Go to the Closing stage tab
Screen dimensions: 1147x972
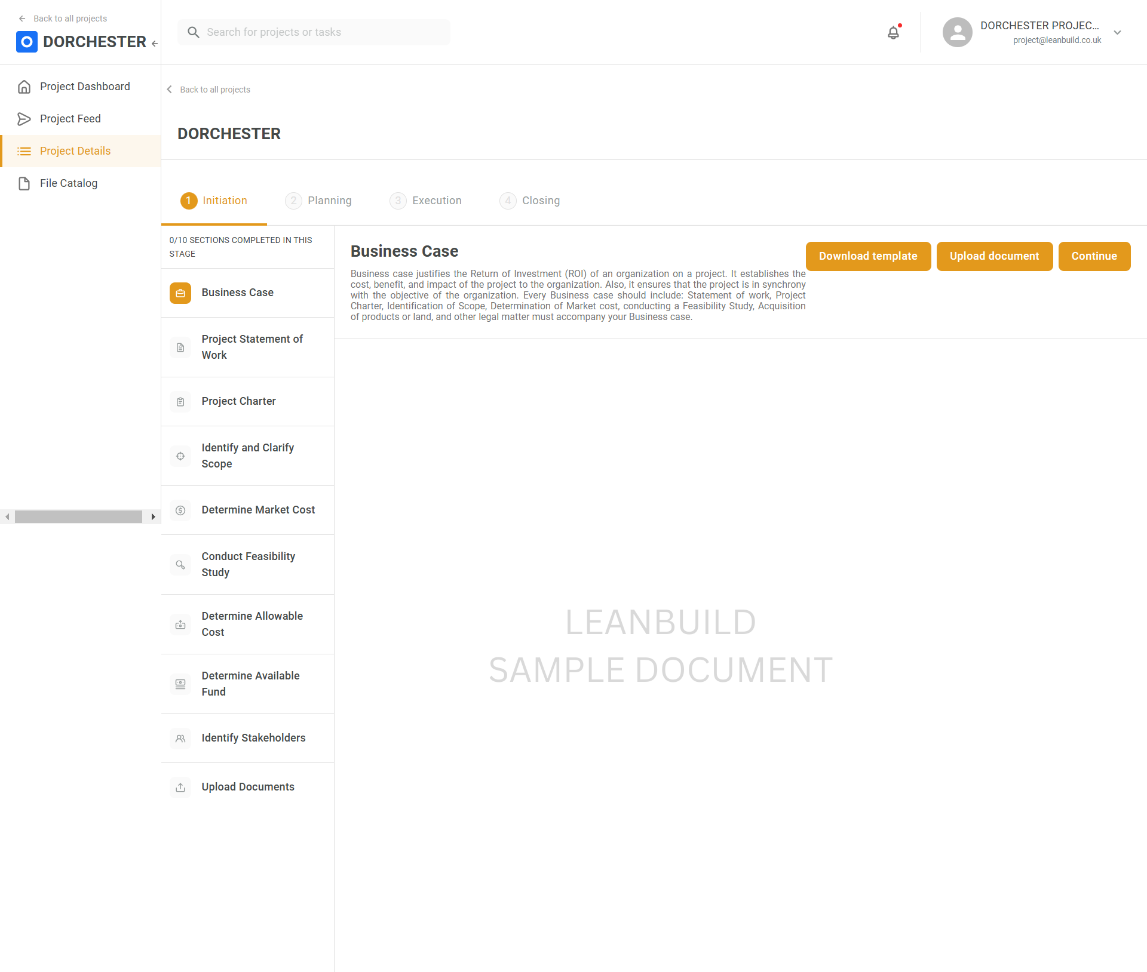(x=530, y=201)
